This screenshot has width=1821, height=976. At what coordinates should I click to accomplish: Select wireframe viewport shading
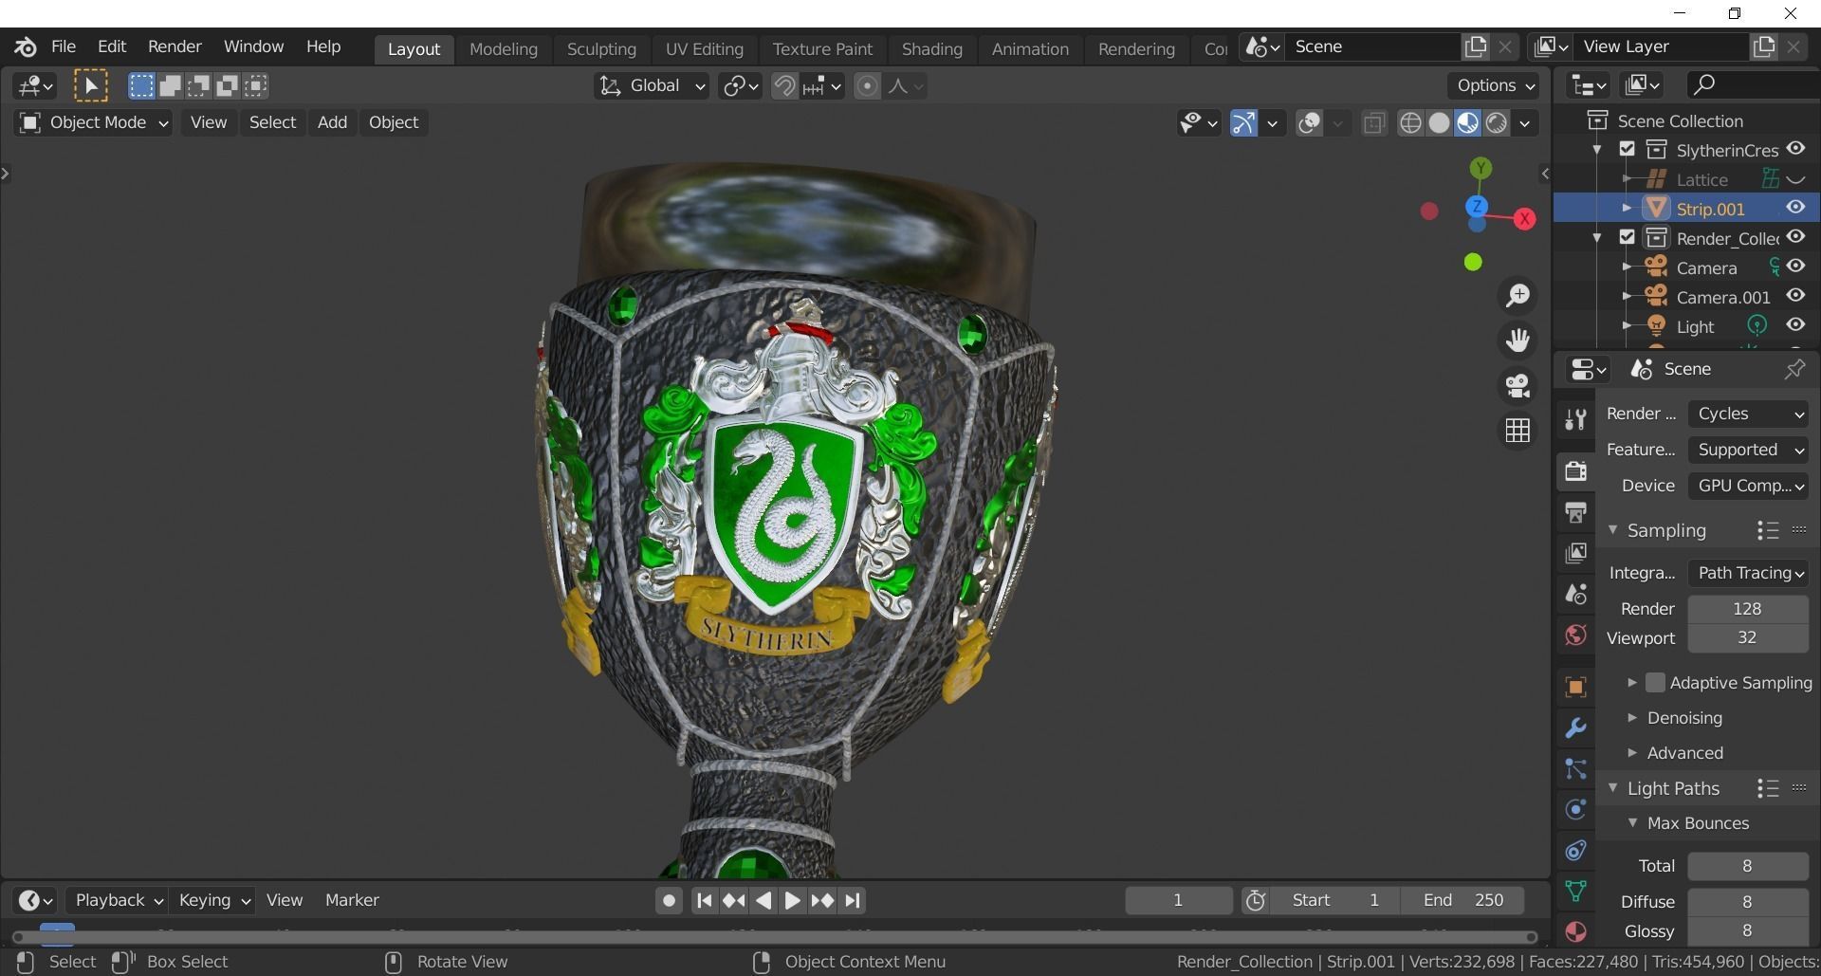(1410, 123)
